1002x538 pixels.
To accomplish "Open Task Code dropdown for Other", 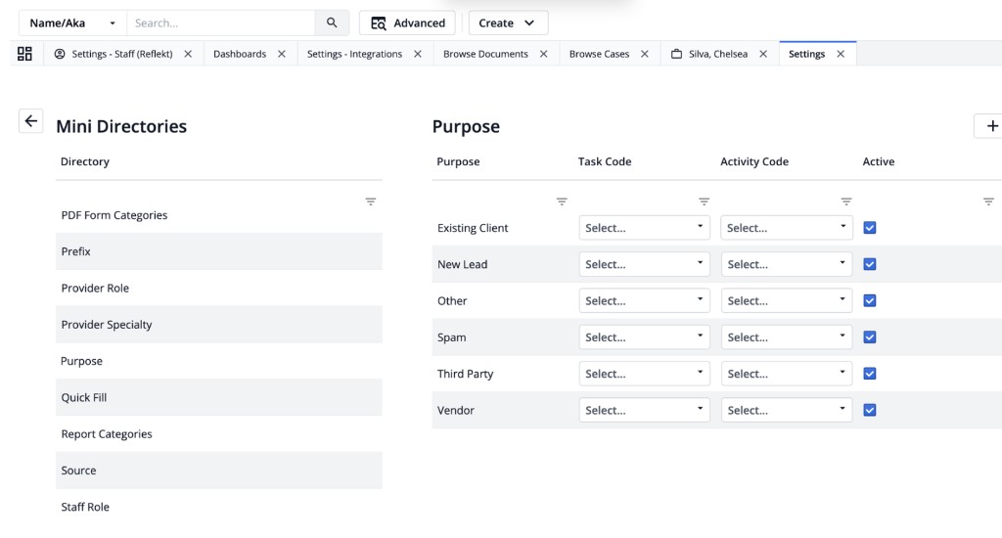I will [x=644, y=300].
